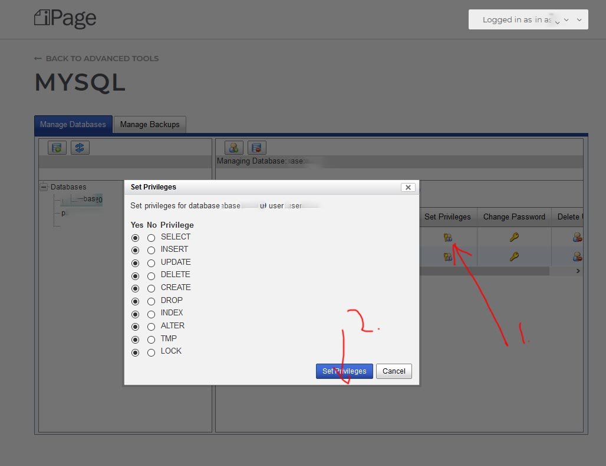Viewport: 606px width, 466px height.
Task: Select Yes for ALTER privilege
Action: [135, 327]
